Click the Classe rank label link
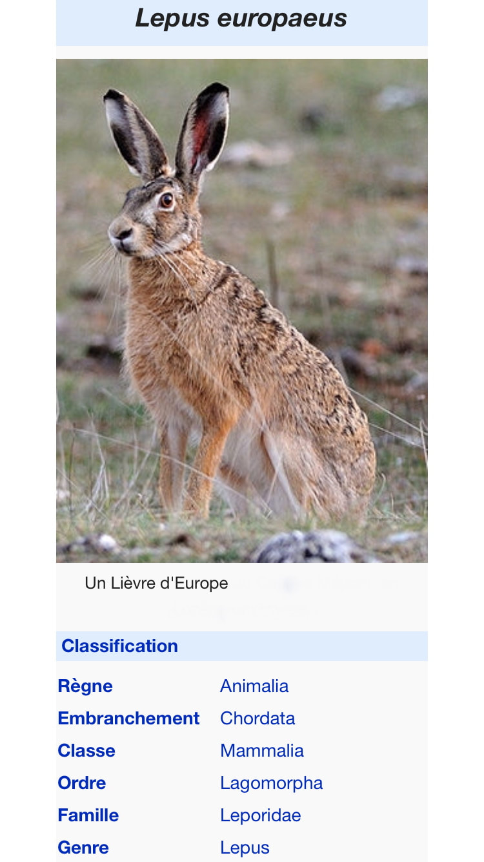Screen dimensions: 484x862 click(86, 750)
